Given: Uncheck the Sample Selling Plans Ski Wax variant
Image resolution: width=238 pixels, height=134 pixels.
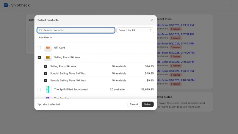Looking at the screenshot, I should 46,80.
